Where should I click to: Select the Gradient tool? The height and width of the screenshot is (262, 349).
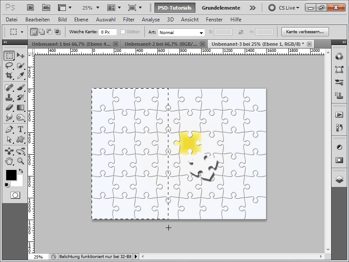[21, 107]
